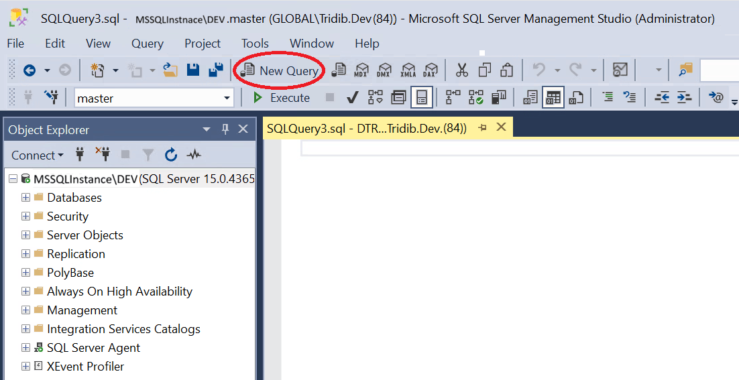Display the estimated execution plan
The height and width of the screenshot is (380, 739).
coord(376,97)
